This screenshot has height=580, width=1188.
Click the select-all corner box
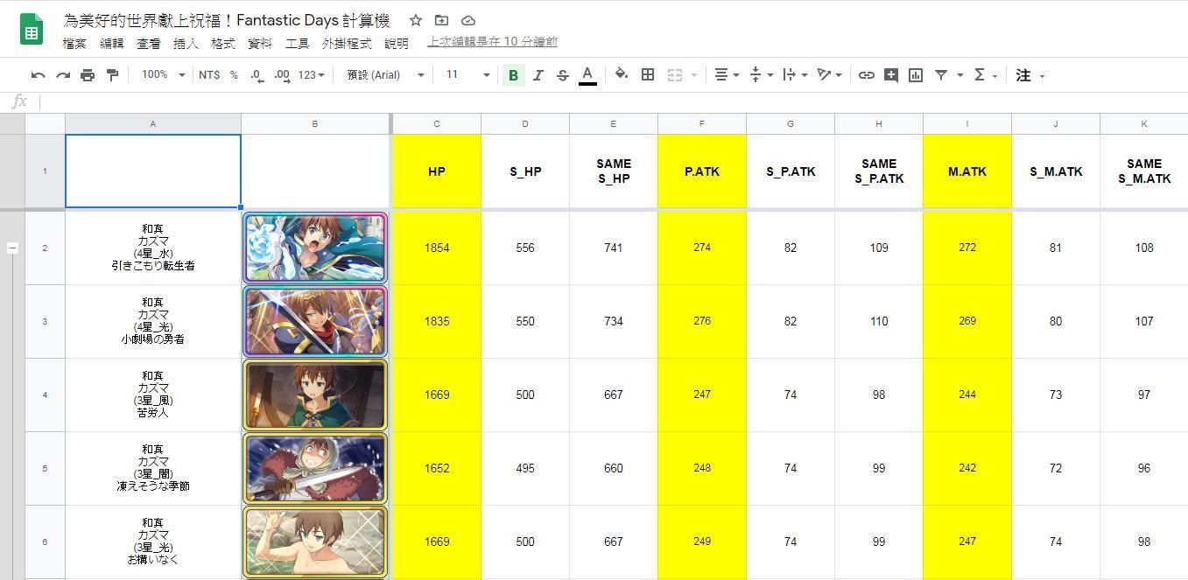pos(45,124)
